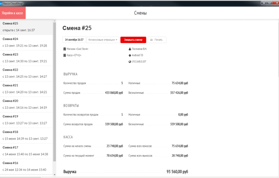Open Смена #18 shift entry
279x178 pixels.
[x=26, y=135]
